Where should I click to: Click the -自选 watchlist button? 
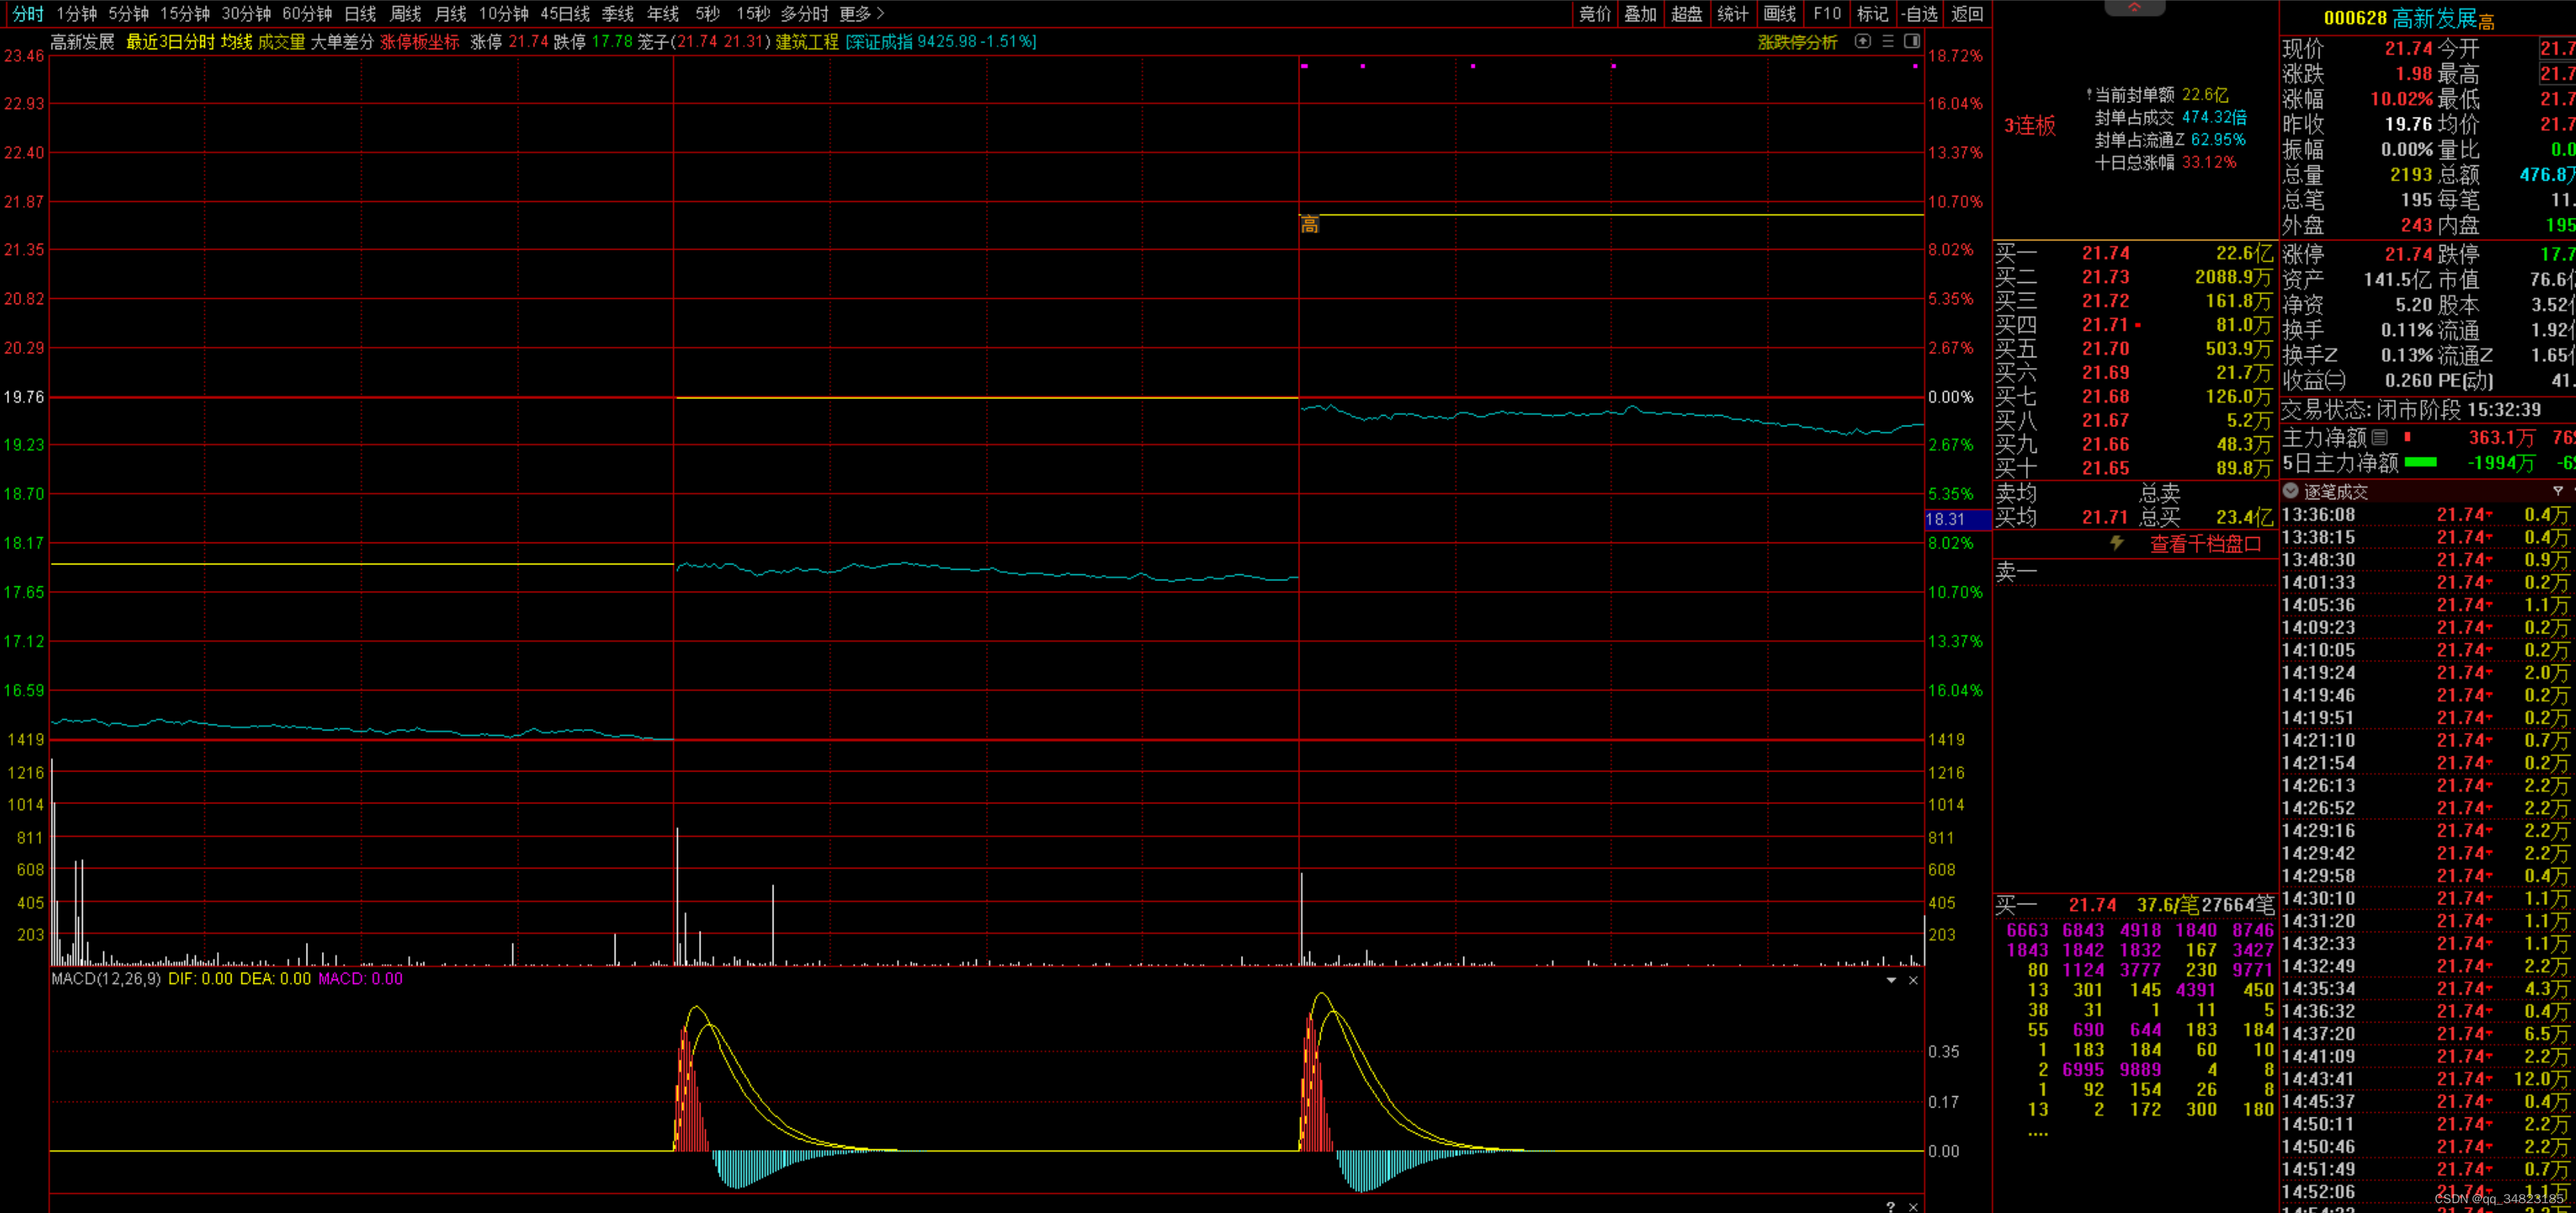(1919, 14)
